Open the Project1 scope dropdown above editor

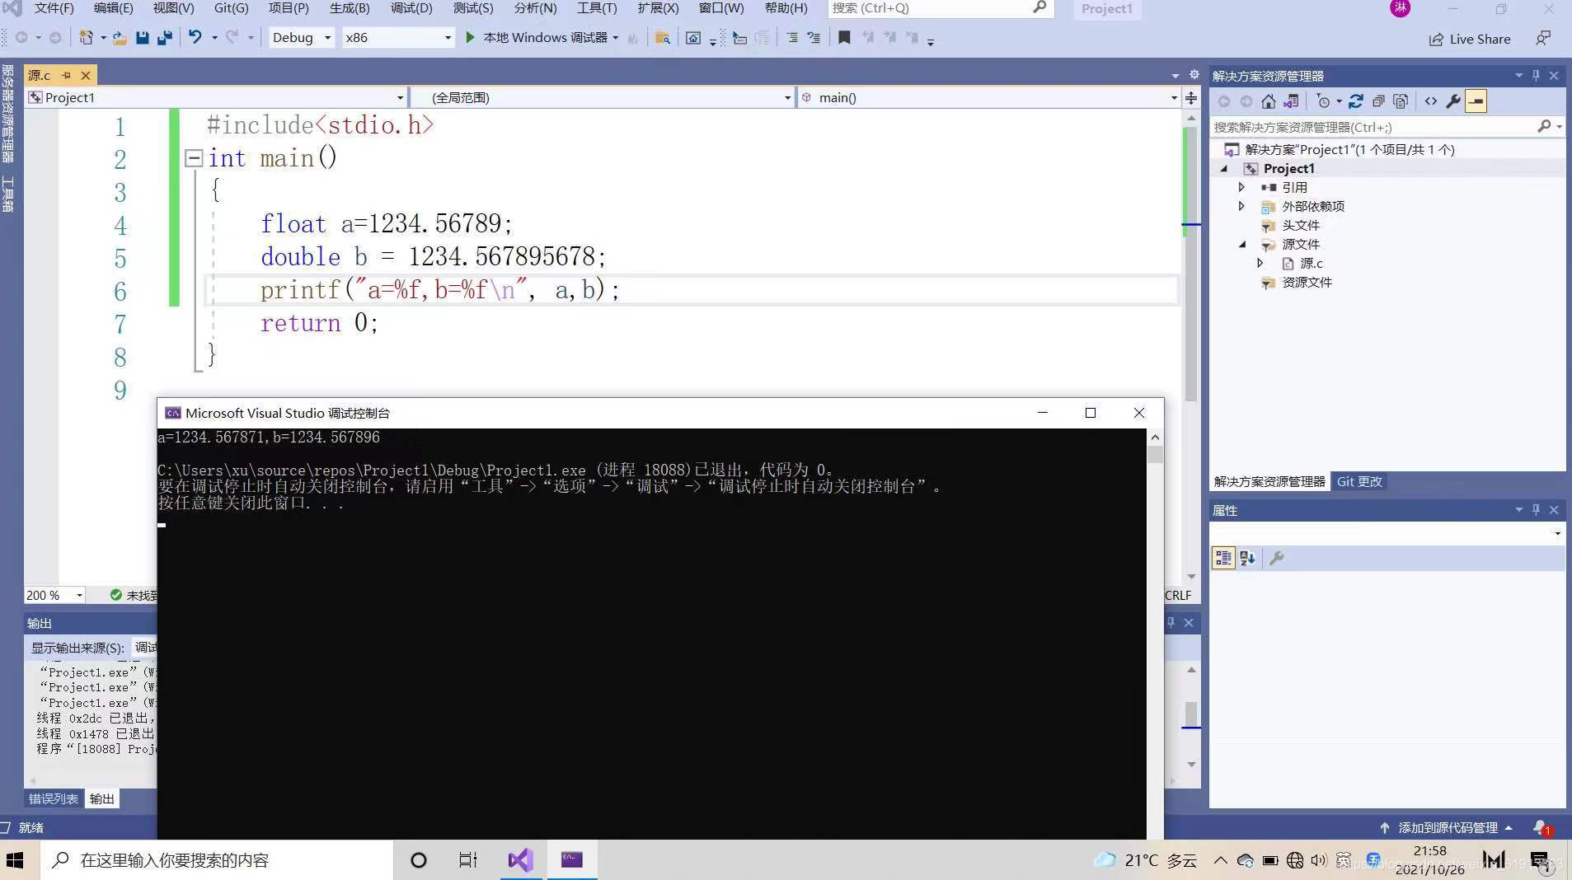coord(216,97)
